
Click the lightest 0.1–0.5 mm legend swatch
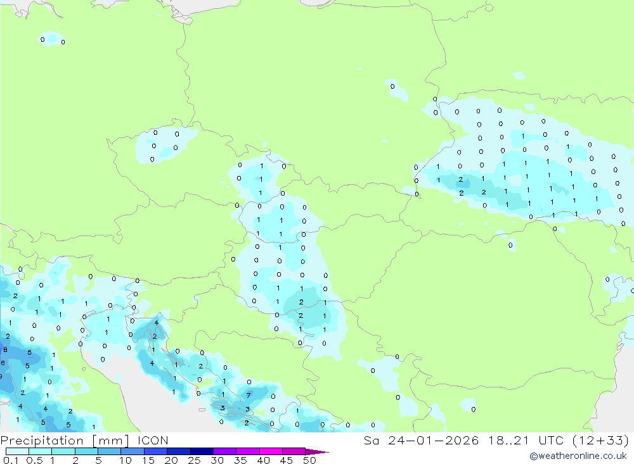pos(17,451)
